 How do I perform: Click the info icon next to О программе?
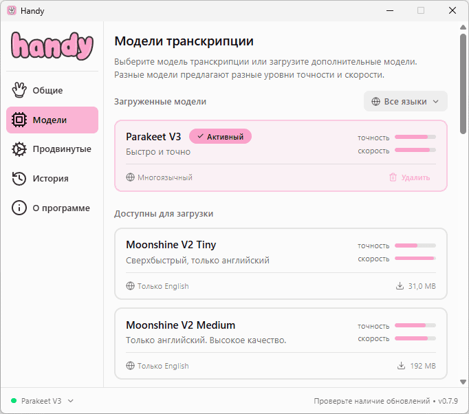[x=19, y=208]
